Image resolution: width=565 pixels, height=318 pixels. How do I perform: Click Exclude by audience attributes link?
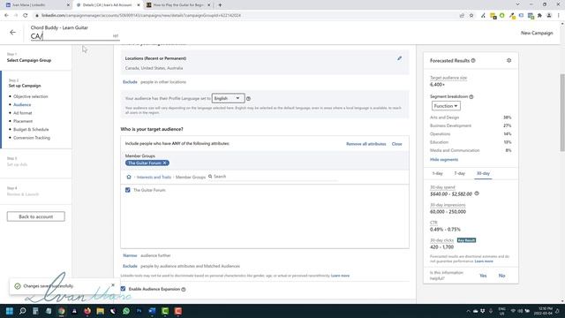tap(130, 266)
